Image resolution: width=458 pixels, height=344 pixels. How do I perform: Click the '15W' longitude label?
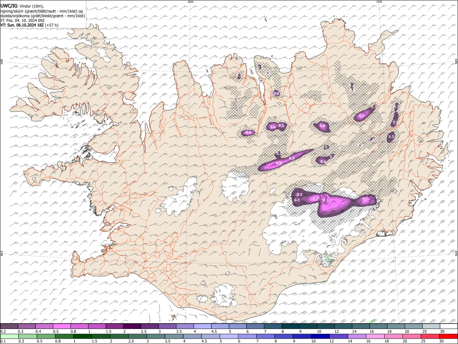(379, 2)
